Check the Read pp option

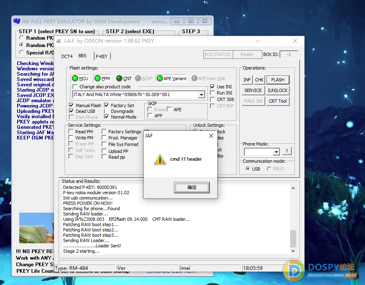point(104,157)
